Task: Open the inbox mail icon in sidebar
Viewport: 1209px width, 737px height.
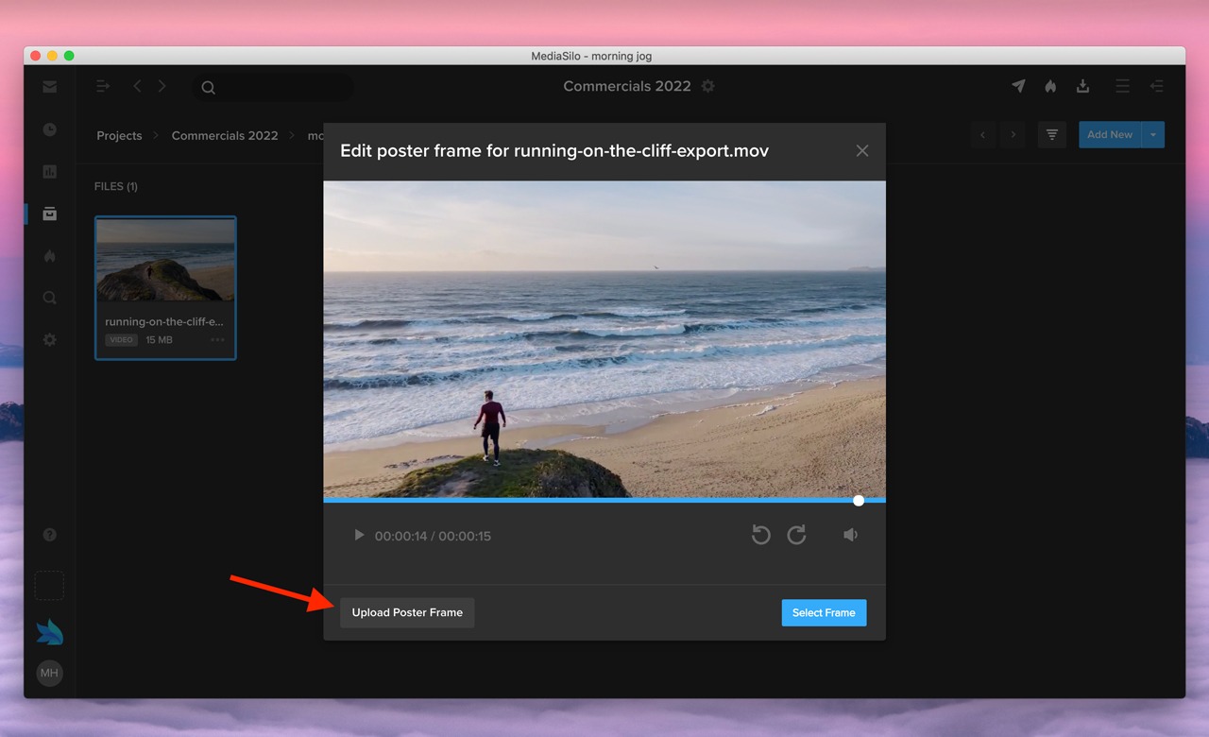Action: [49, 87]
